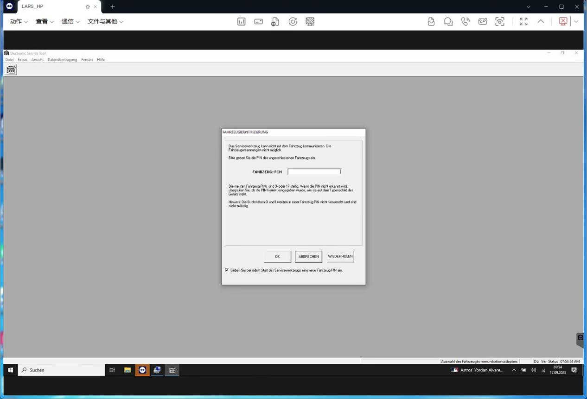The width and height of the screenshot is (587, 399).
Task: Open the chat bubble icon in remote toolbar
Action: [448, 21]
